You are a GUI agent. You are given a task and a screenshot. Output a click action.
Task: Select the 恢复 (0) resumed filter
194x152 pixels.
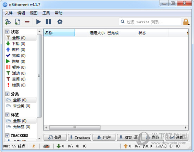coord(21,62)
